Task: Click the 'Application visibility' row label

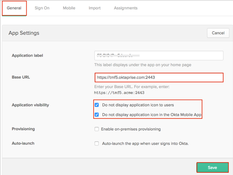Action: (30, 105)
